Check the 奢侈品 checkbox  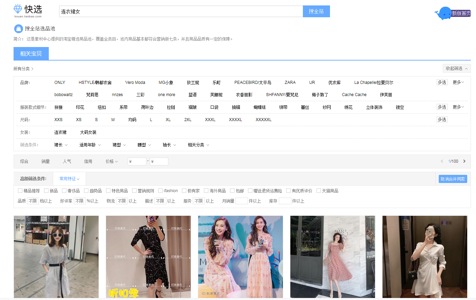[x=64, y=191]
